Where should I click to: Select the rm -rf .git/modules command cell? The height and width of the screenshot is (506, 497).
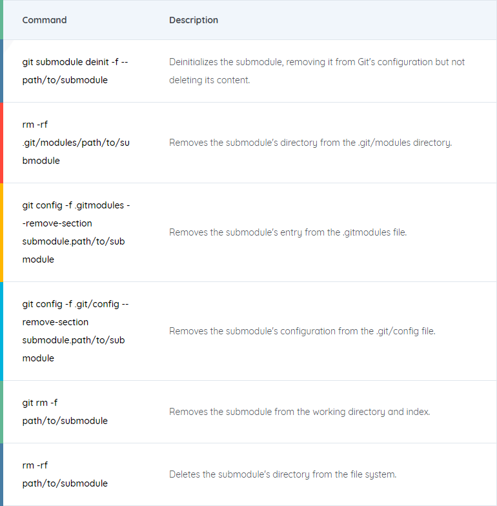point(76,143)
